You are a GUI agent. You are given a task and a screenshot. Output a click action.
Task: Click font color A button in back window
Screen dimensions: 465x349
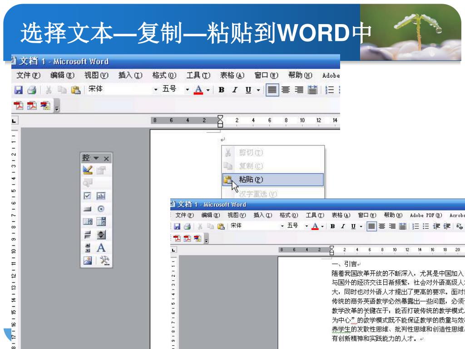coord(198,90)
